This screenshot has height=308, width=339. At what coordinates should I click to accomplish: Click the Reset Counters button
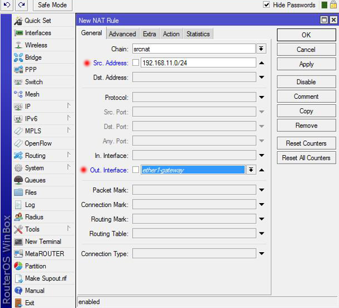(306, 143)
